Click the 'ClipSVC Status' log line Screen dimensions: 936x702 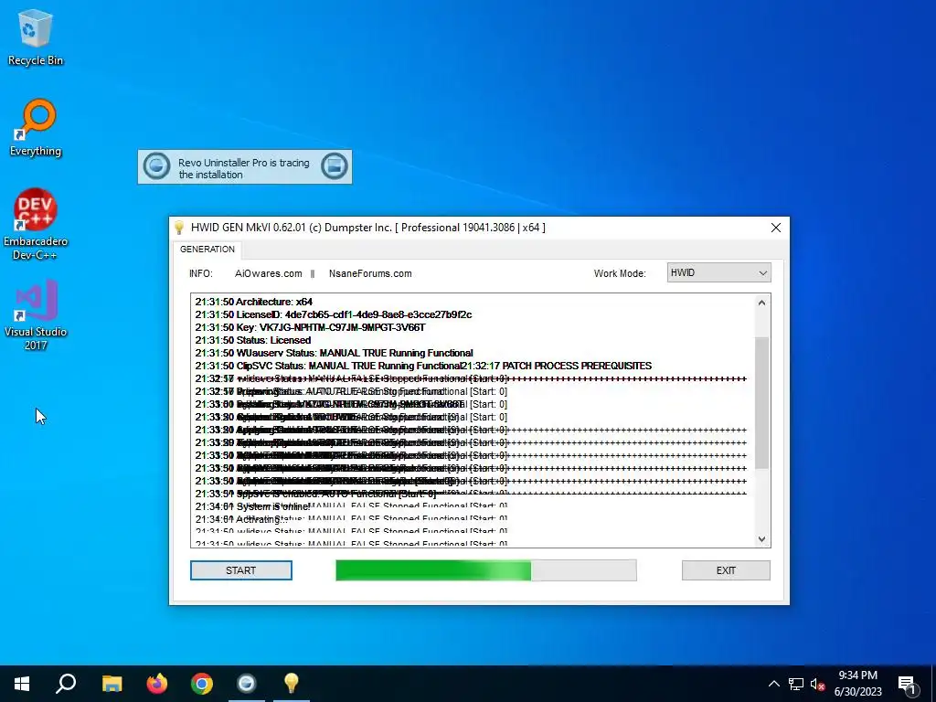[x=328, y=366]
